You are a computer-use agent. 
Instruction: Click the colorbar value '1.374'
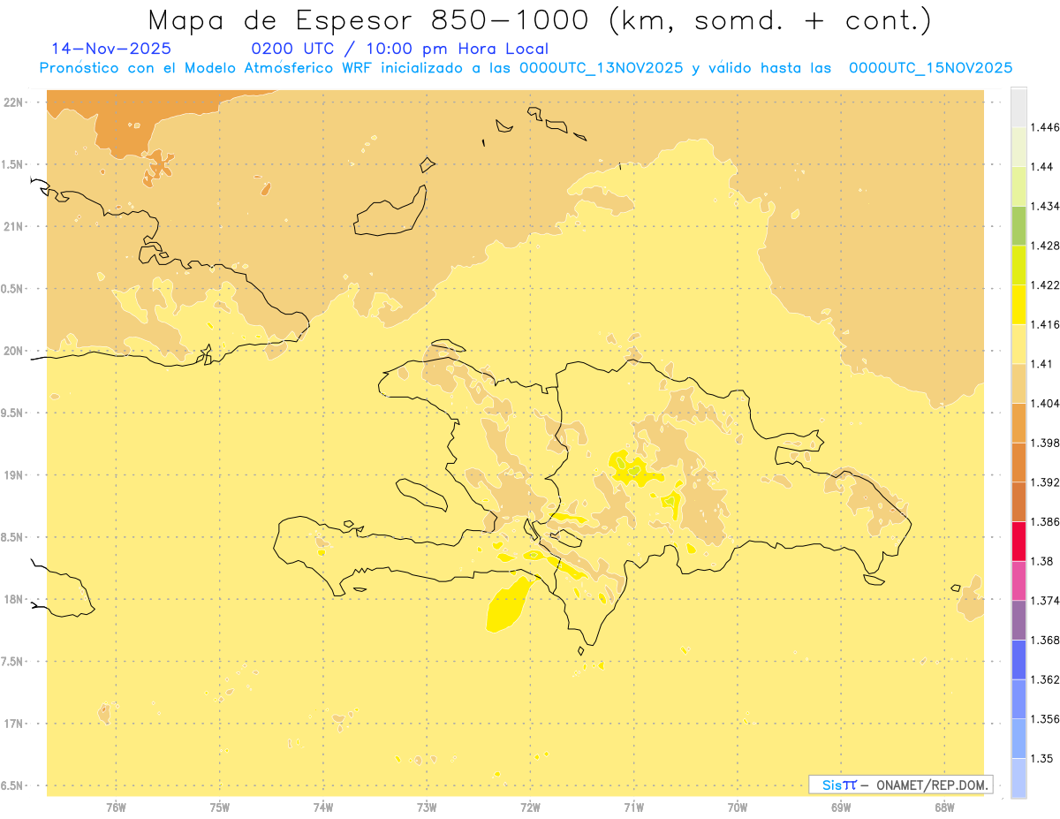[x=1046, y=600]
